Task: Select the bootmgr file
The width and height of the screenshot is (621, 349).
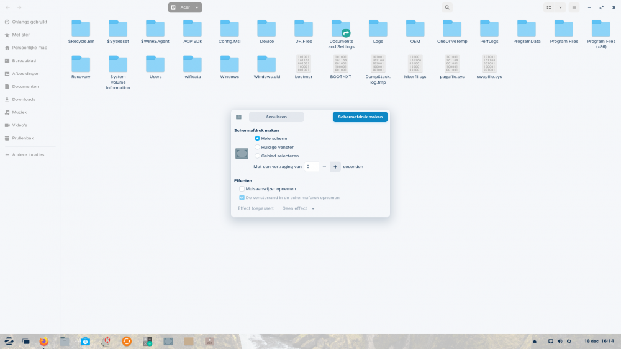Action: pos(304,67)
